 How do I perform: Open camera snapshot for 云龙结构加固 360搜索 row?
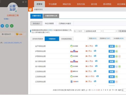tap(98, 76)
